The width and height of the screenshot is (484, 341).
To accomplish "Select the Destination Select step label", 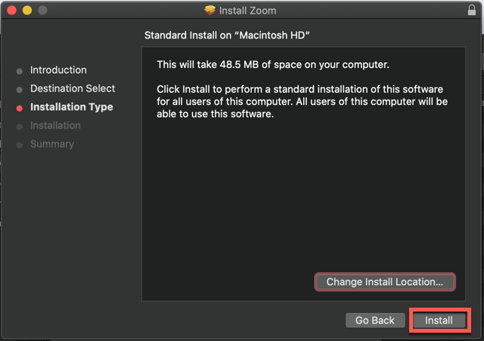I will [73, 88].
